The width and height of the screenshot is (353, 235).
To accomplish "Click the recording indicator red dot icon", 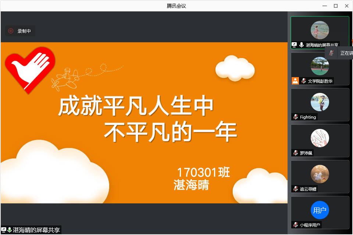I will coord(10,31).
